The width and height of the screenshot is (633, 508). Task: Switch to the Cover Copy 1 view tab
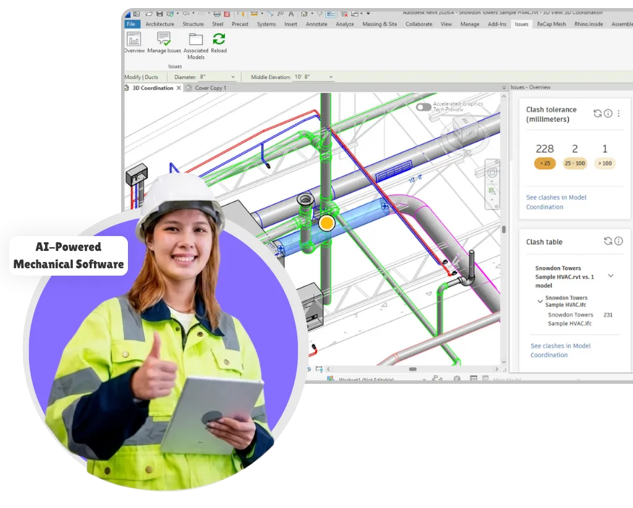coord(211,88)
